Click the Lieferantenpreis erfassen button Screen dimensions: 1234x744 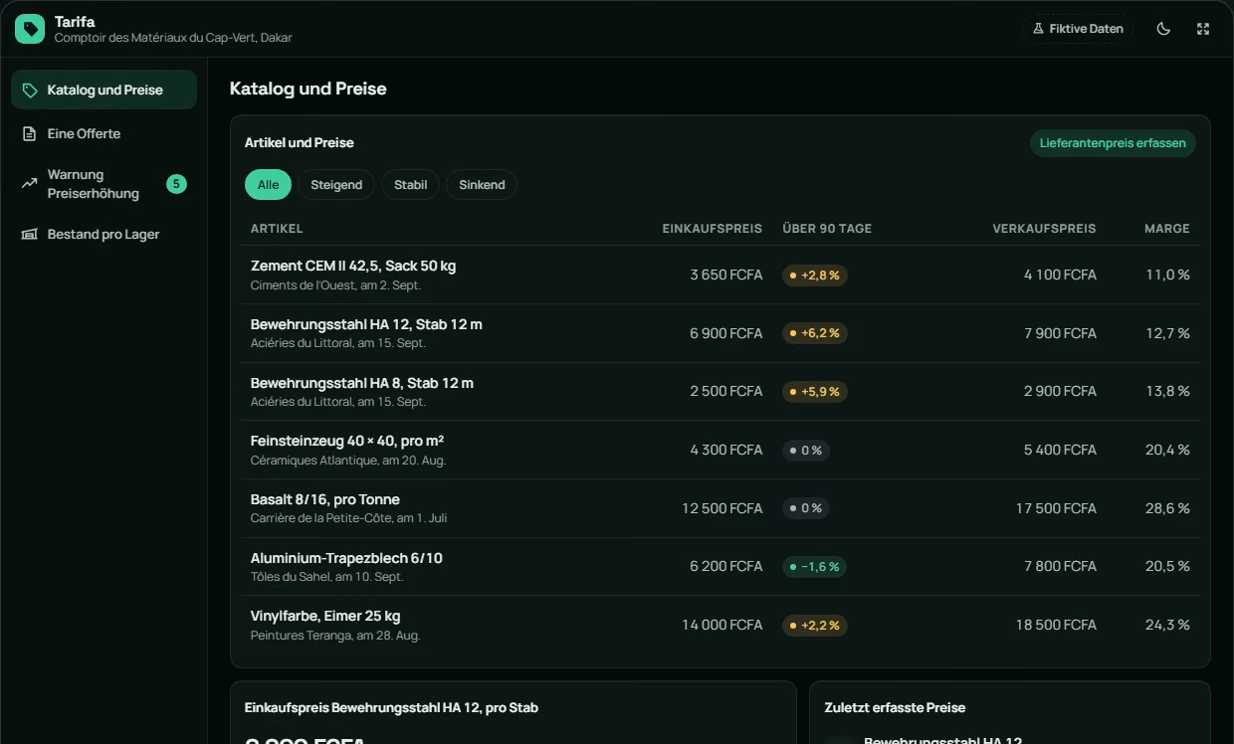1113,143
